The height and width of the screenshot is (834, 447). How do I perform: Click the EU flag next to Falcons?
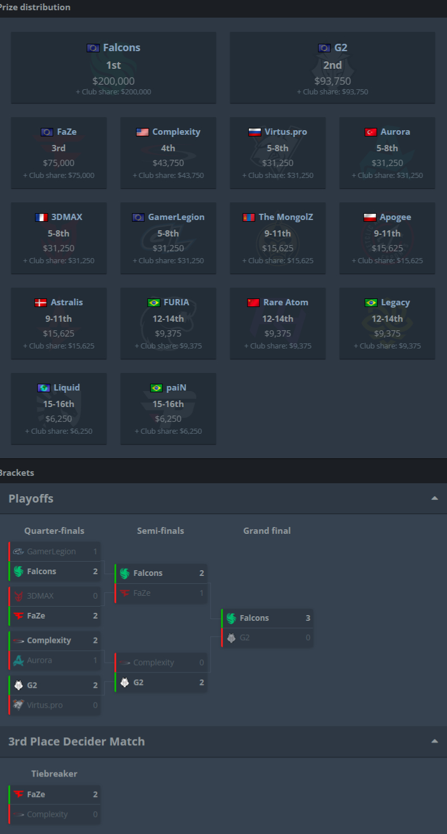pyautogui.click(x=93, y=48)
